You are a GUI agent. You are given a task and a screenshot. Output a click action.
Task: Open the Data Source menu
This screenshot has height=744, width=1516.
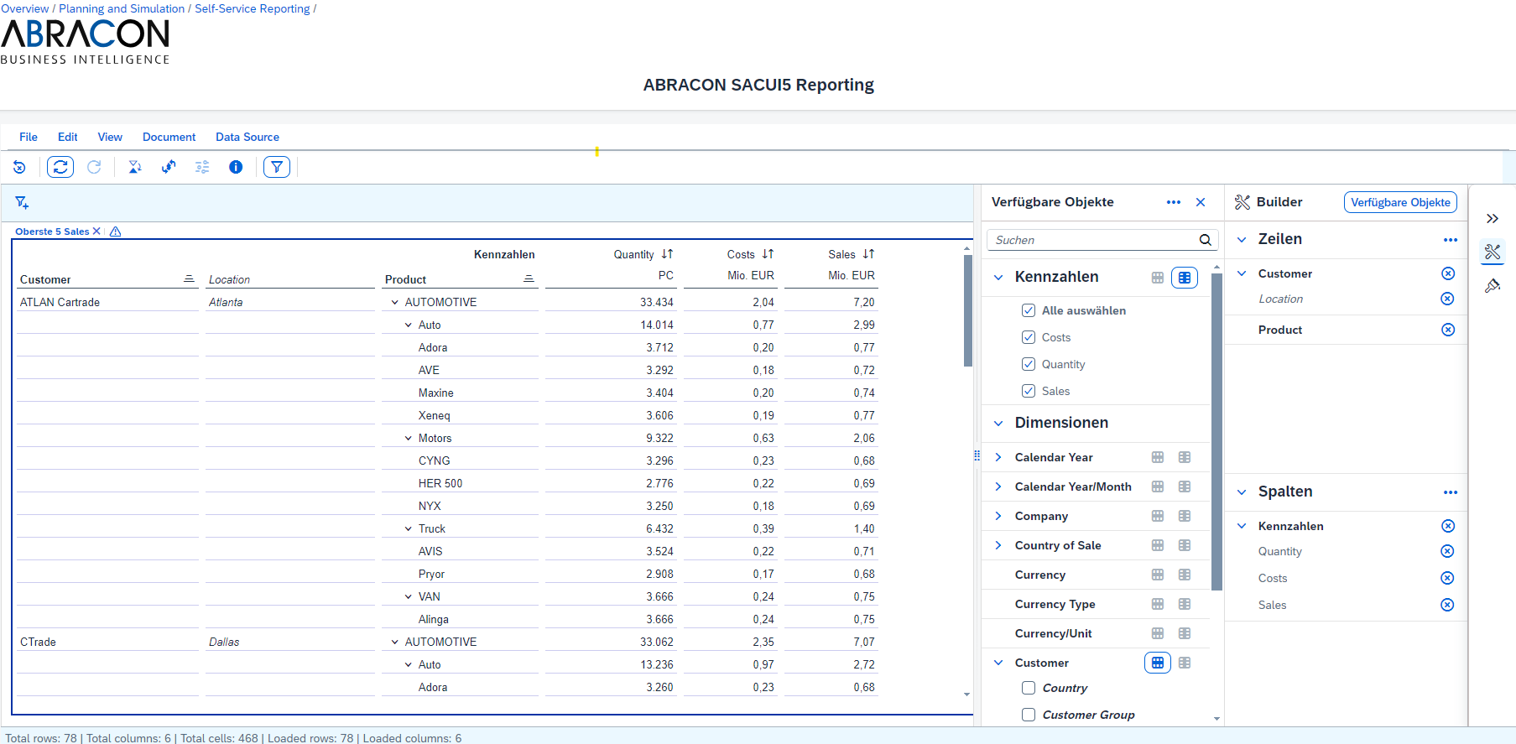click(247, 137)
